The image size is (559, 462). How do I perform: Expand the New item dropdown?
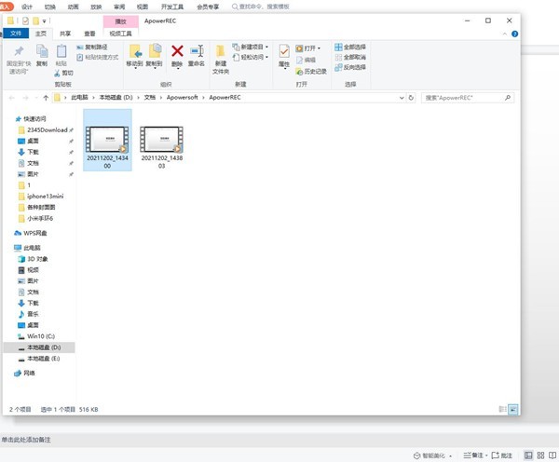click(x=266, y=47)
